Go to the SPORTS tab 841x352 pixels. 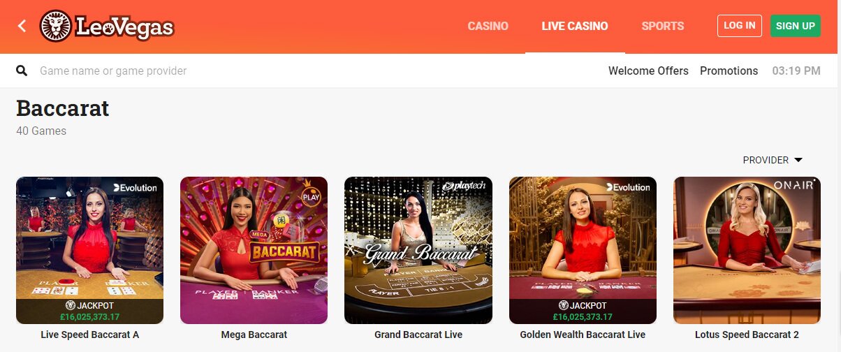[662, 26]
